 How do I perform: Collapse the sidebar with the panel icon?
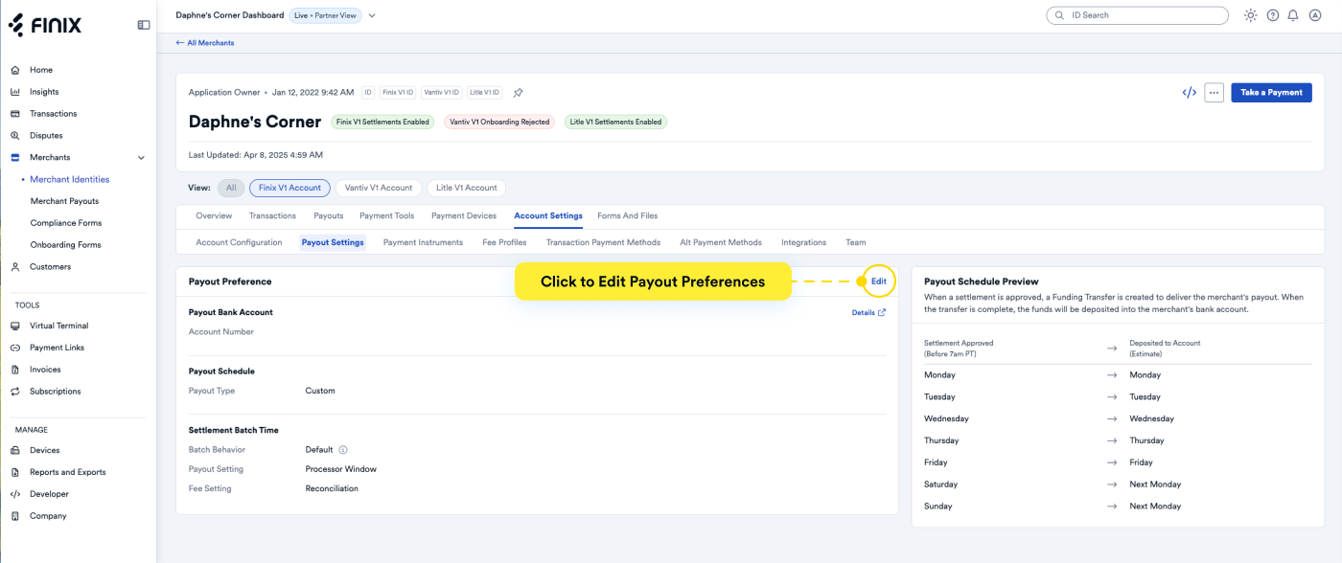[x=144, y=25]
